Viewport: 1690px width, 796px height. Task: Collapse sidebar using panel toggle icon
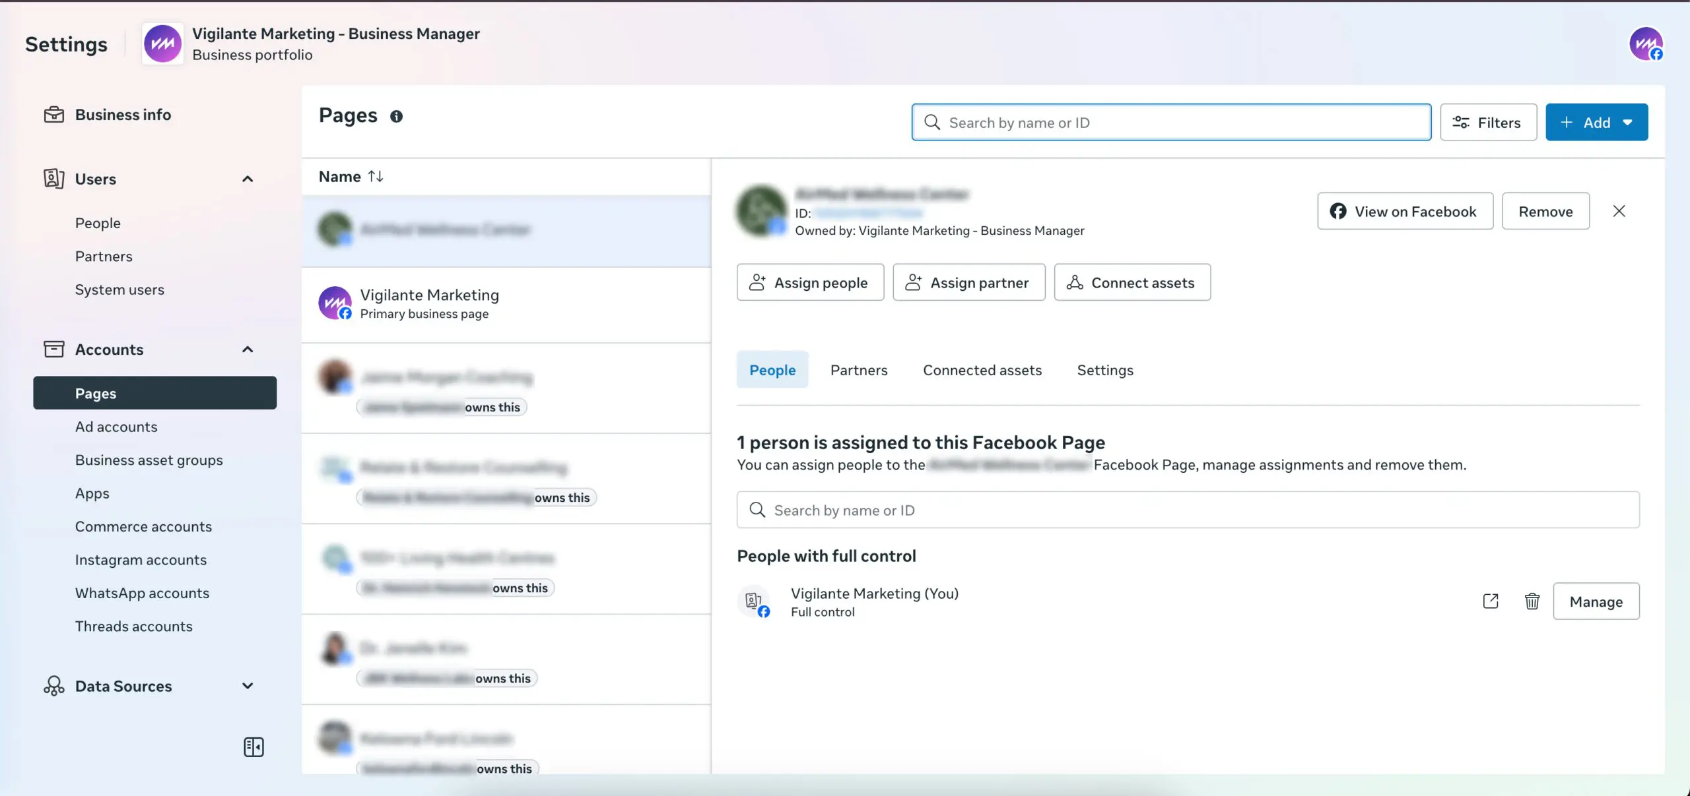253,747
